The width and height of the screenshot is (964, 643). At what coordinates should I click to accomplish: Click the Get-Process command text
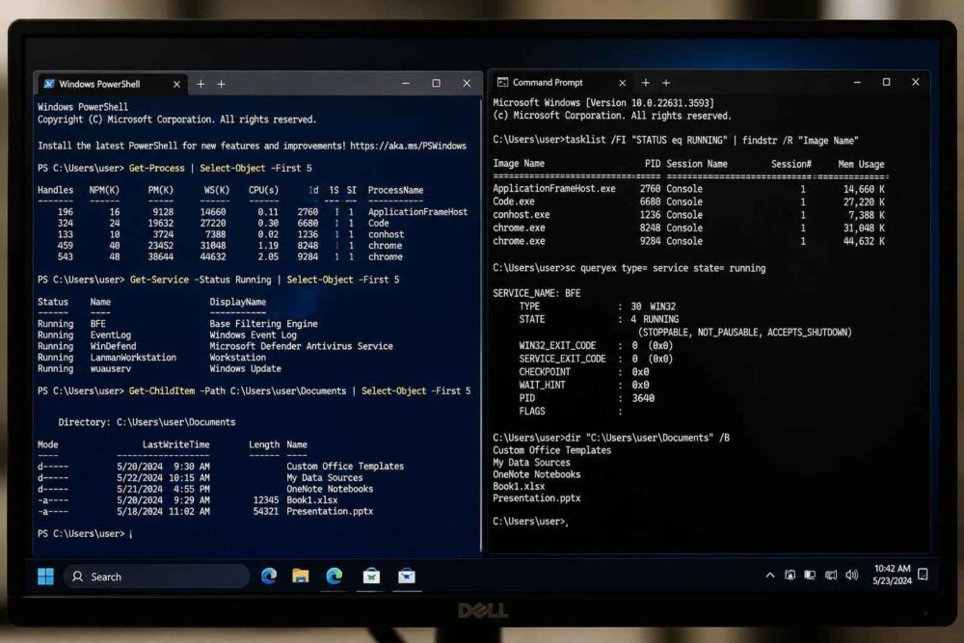point(156,168)
